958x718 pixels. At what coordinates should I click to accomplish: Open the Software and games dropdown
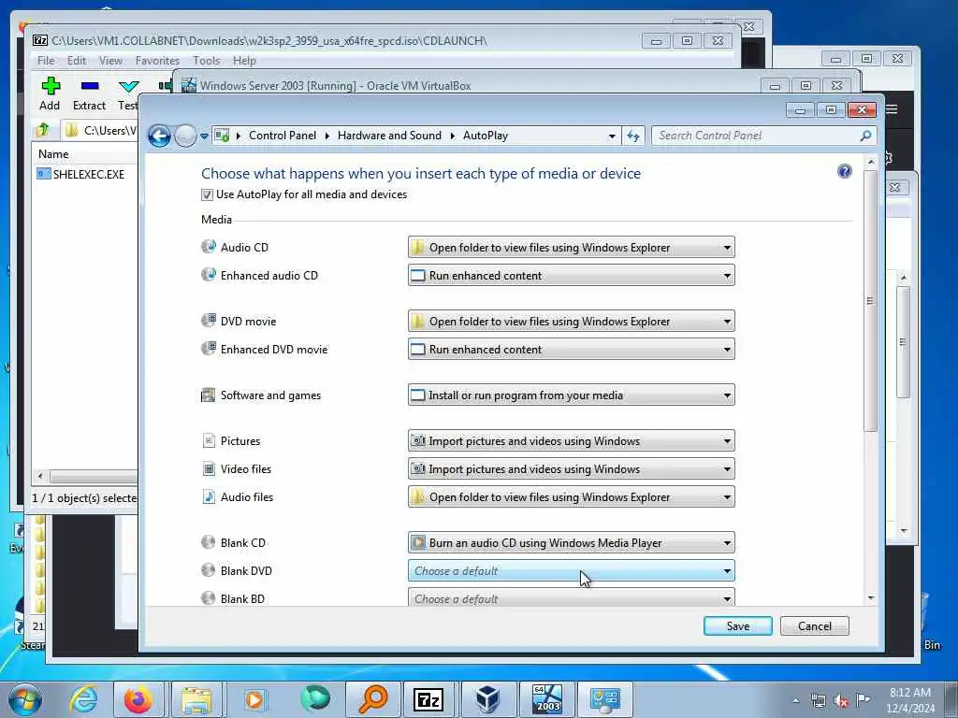(572, 395)
